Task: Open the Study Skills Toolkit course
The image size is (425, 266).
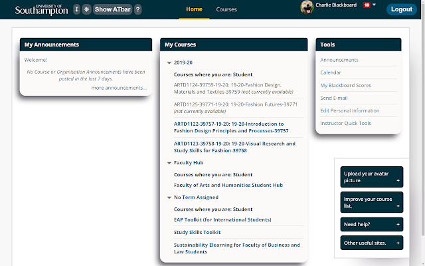Action: 197,232
